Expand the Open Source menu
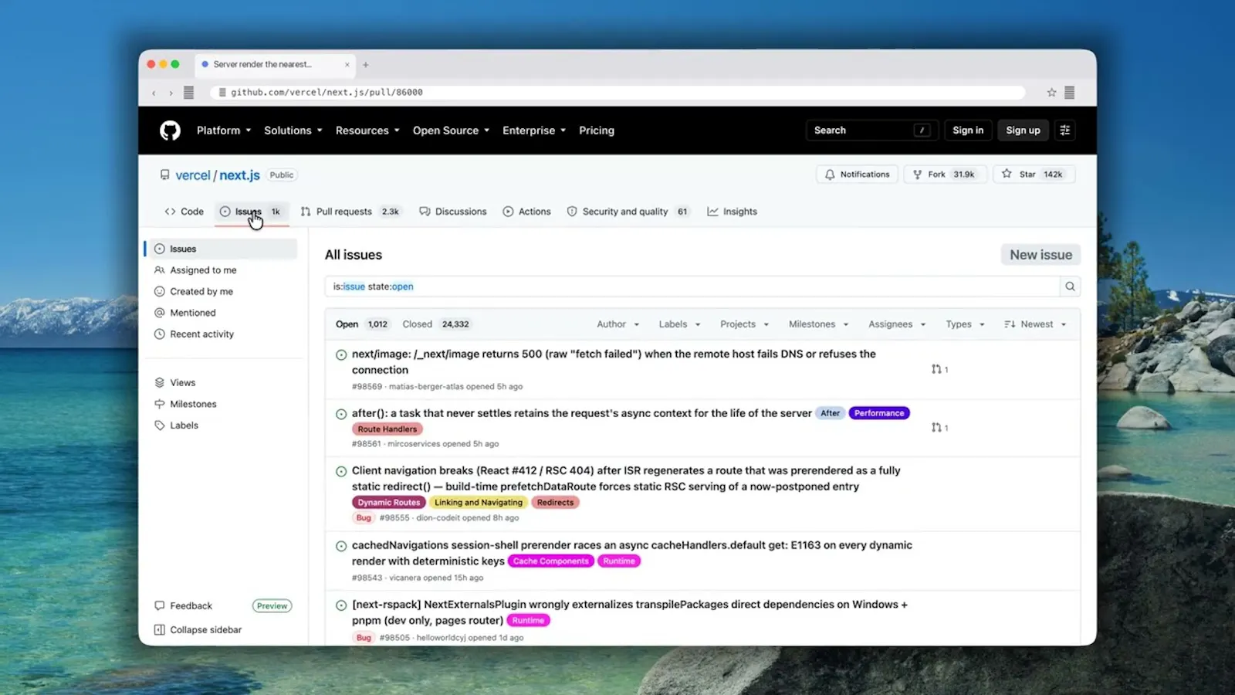 [x=451, y=131]
